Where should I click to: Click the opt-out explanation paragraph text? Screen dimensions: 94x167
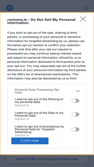[x=47, y=56]
